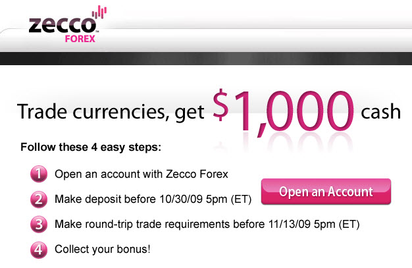Select the step 4 pink circle icon
The width and height of the screenshot is (412, 268).
[x=39, y=250]
